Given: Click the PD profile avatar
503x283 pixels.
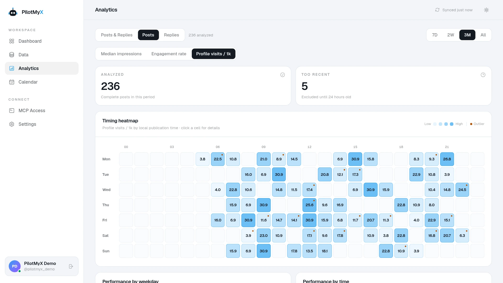Looking at the screenshot, I should (15, 266).
